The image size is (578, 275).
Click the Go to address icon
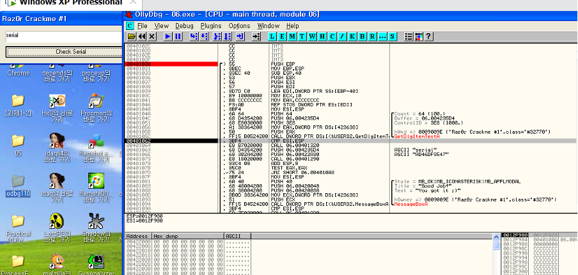pyautogui.click(x=256, y=36)
